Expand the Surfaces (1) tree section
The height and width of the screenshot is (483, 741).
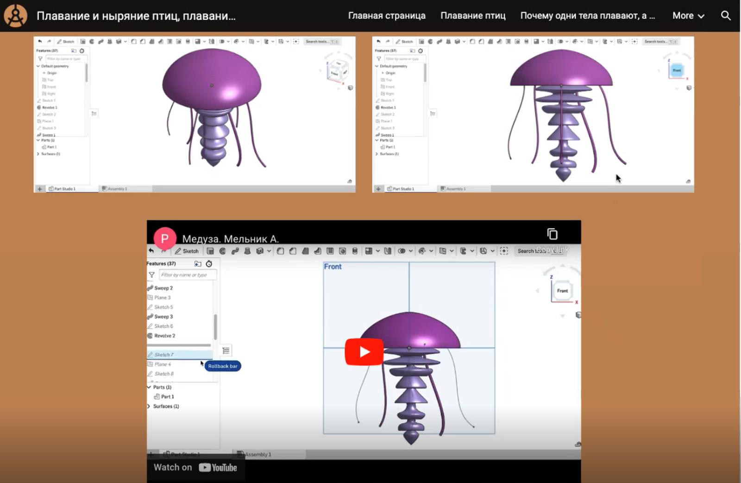(149, 406)
